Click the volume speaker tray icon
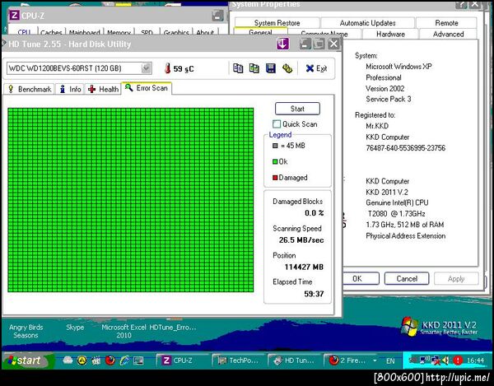 445,360
